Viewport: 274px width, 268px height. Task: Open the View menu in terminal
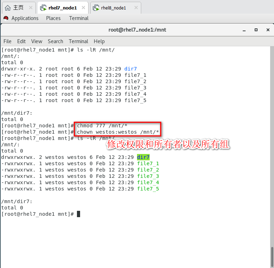[x=37, y=41]
